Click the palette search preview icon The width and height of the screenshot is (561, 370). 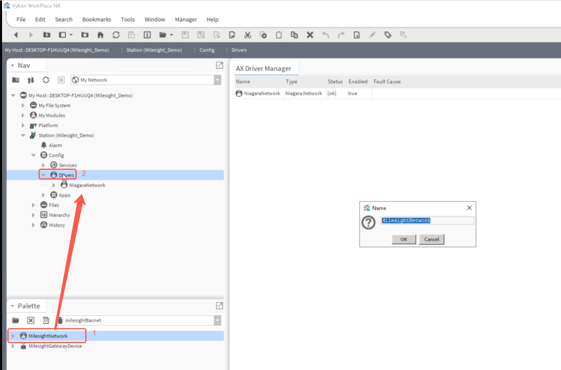point(46,321)
